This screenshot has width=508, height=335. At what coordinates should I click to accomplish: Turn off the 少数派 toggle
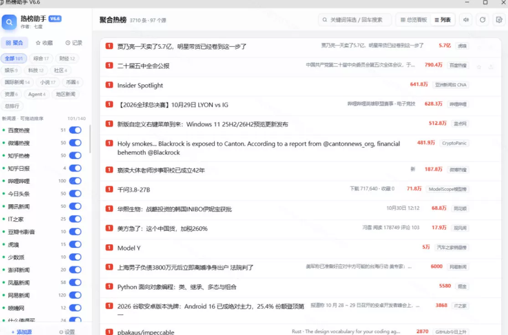75,257
